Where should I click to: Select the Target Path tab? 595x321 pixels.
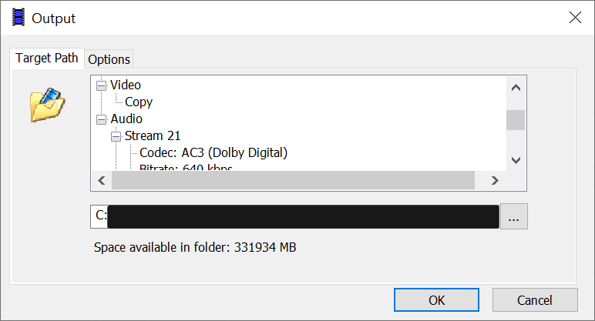pos(47,59)
